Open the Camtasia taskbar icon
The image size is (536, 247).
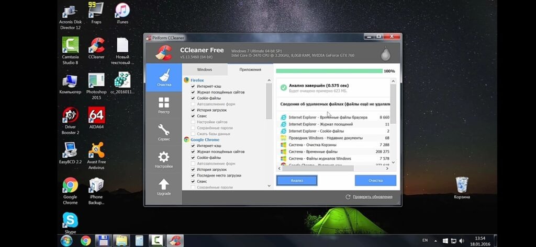tap(157, 241)
